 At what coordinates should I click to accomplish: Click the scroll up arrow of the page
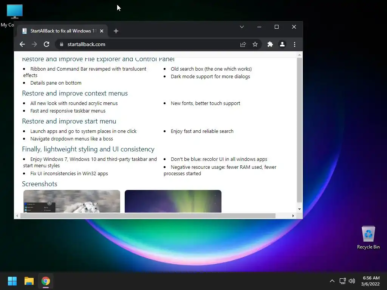pyautogui.click(x=299, y=55)
